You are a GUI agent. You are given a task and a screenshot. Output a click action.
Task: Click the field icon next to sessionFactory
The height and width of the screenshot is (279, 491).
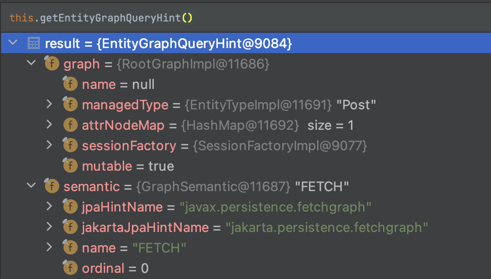tap(70, 146)
